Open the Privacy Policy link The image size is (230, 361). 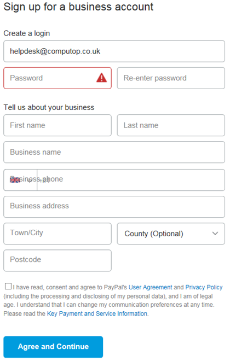point(204,287)
